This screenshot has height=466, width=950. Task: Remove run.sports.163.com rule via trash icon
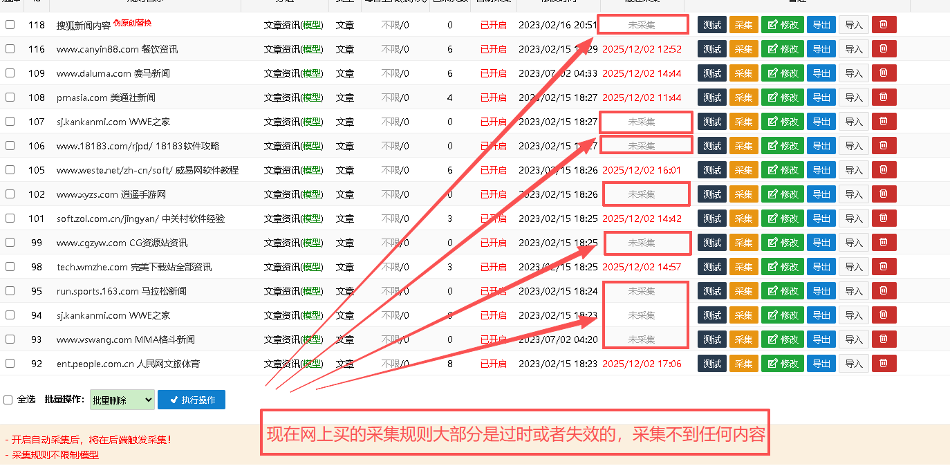pos(884,291)
